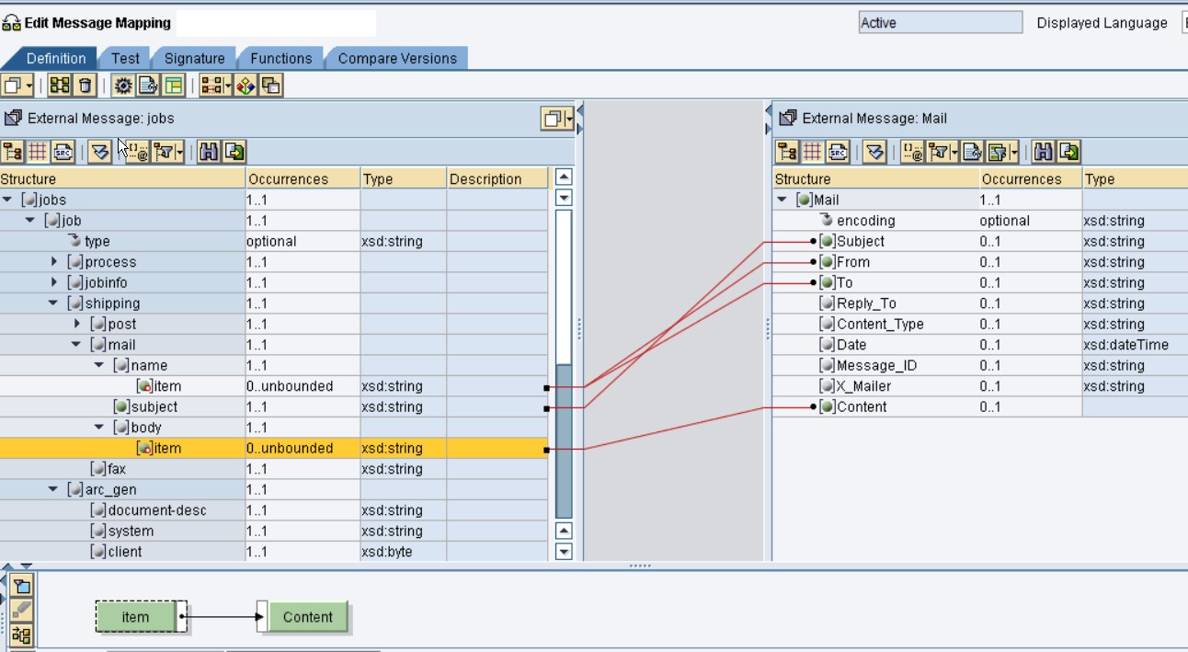Click the eraser icon in mapping editor
The height and width of the screenshot is (652, 1188).
tap(22, 611)
